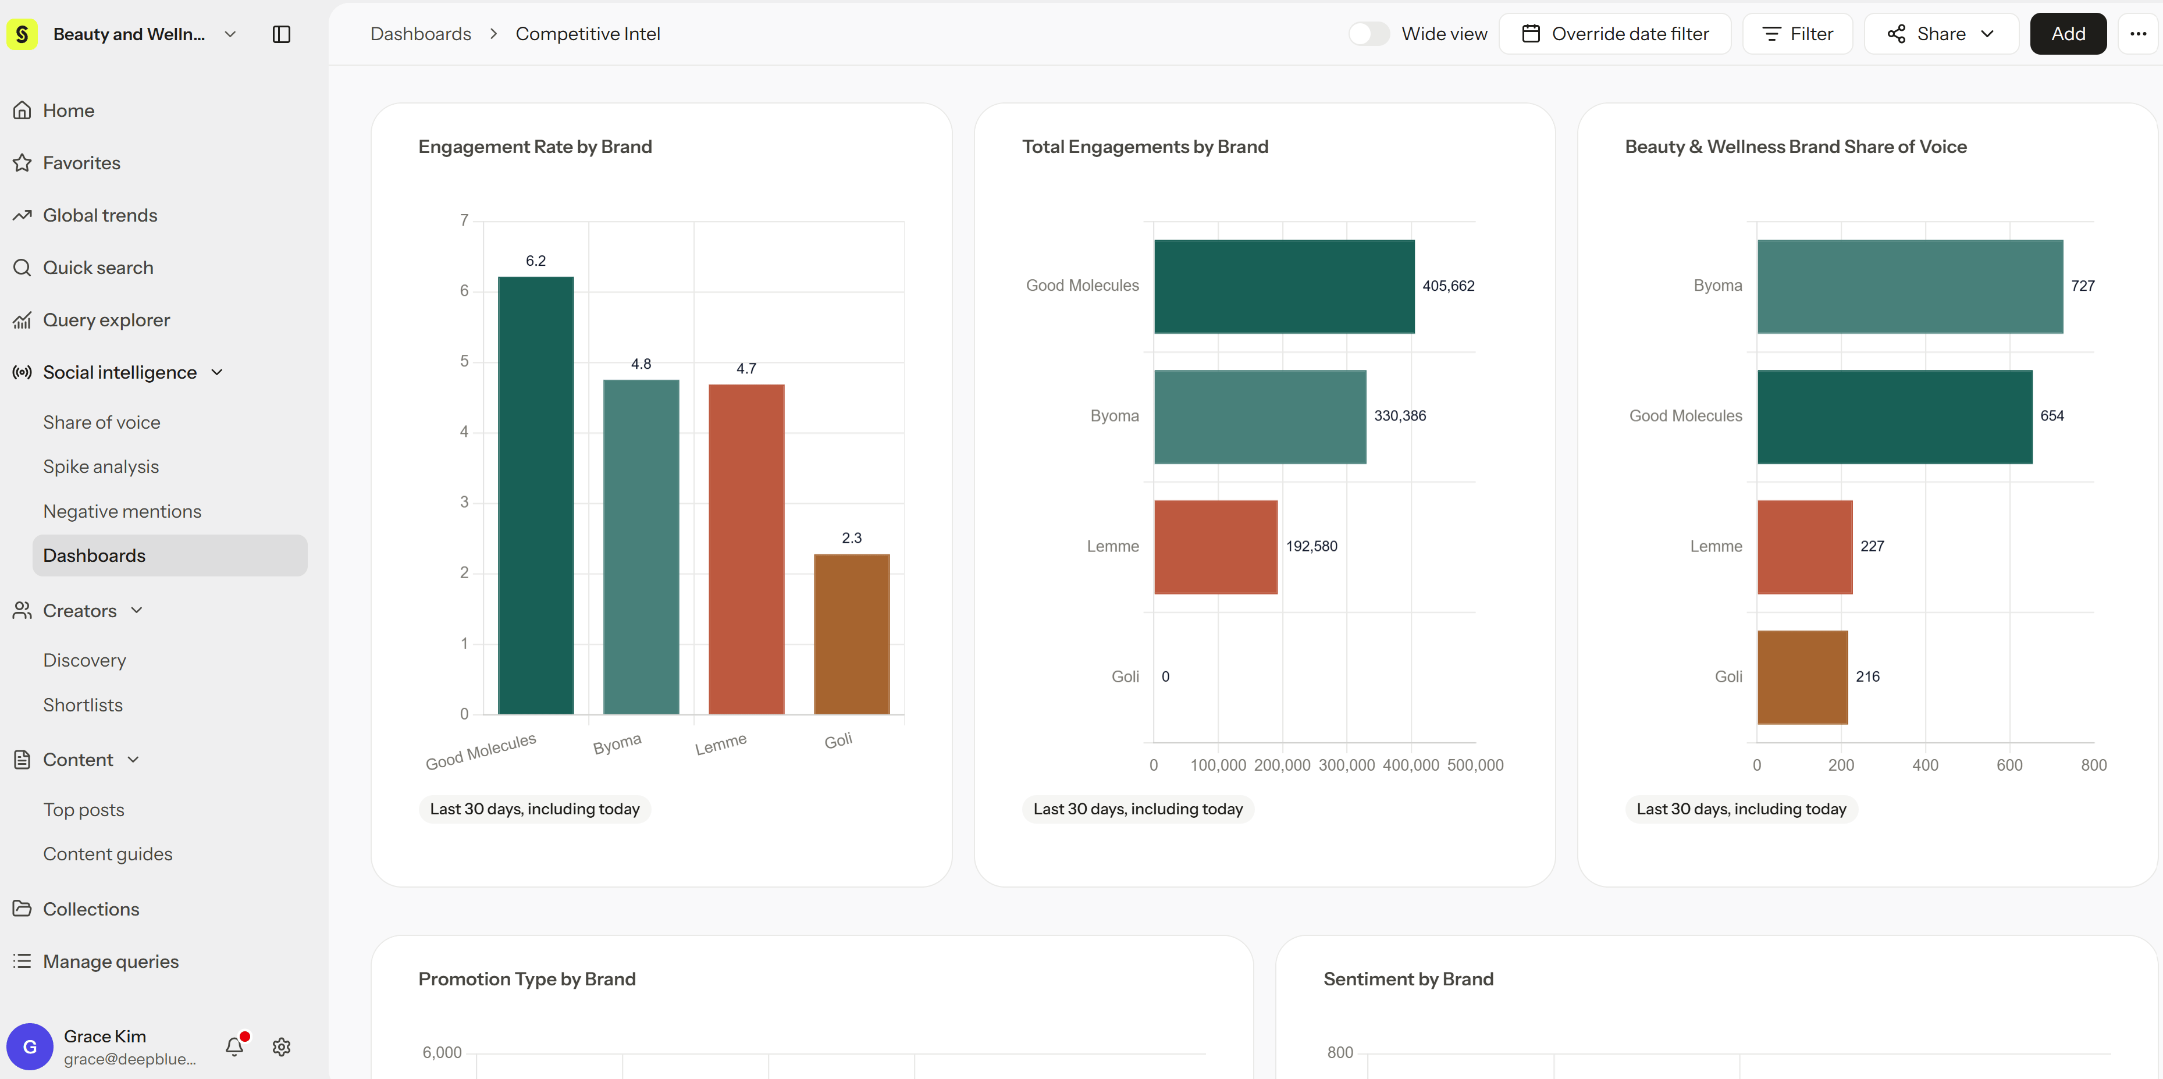
Task: Open Top posts page
Action: coord(84,810)
